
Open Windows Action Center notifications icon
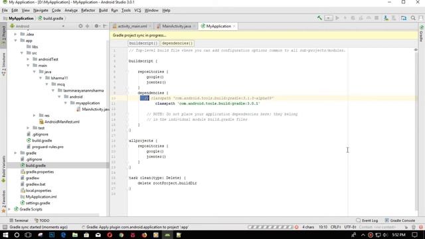click(414, 235)
